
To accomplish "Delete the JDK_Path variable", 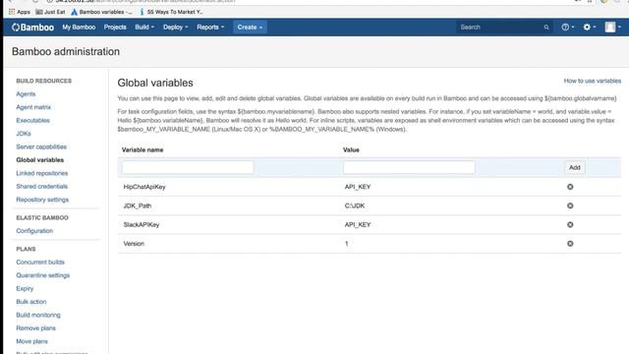I will 570,206.
